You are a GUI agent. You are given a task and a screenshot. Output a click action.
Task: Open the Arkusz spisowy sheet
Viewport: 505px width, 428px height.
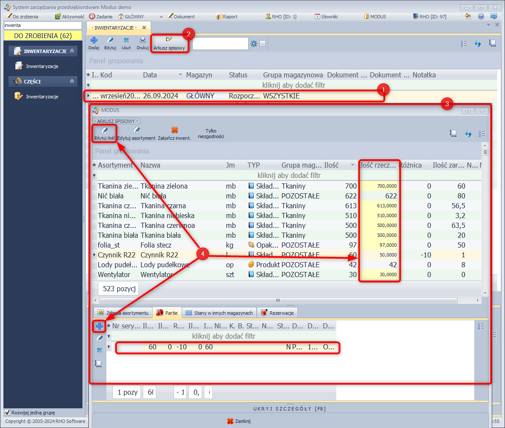[169, 43]
